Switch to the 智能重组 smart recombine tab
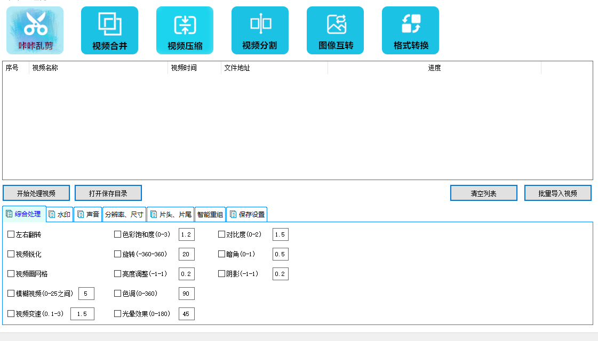598x341 pixels. pos(210,214)
